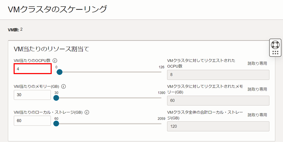Click the info icon beside VM当たりのOCPU数
The height and width of the screenshot is (142, 283).
(x=55, y=60)
